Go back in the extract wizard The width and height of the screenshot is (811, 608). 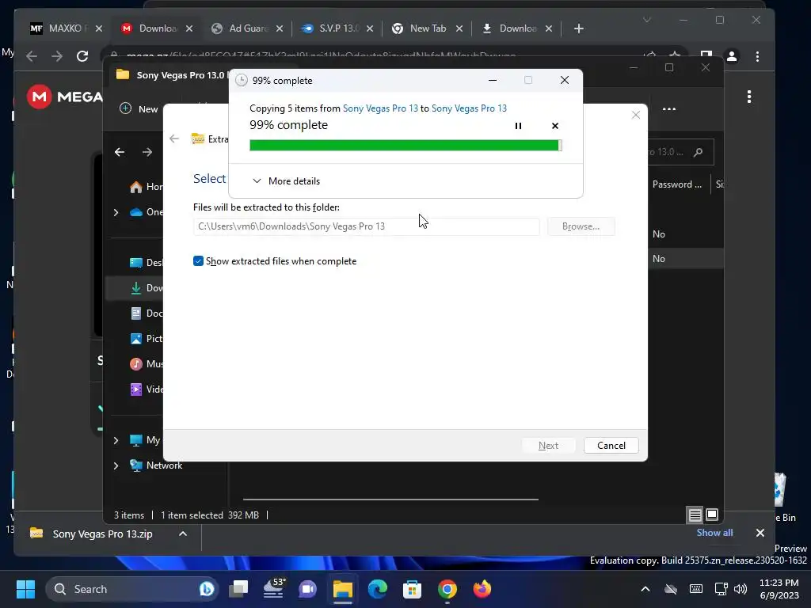tap(174, 139)
